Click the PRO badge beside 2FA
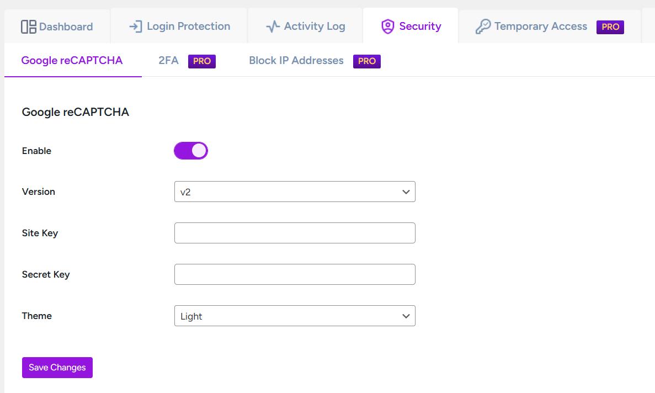 (202, 61)
